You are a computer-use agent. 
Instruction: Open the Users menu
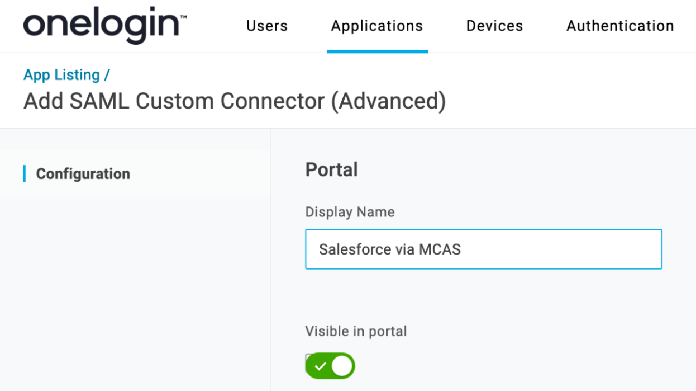(x=267, y=26)
